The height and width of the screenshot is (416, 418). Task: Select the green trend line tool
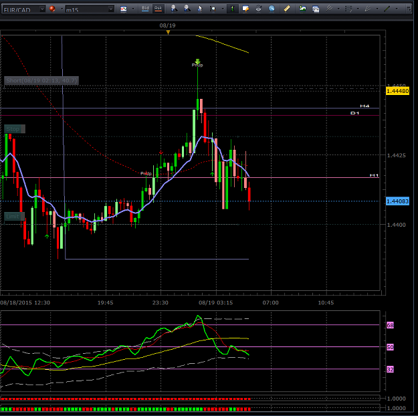[x=387, y=9]
